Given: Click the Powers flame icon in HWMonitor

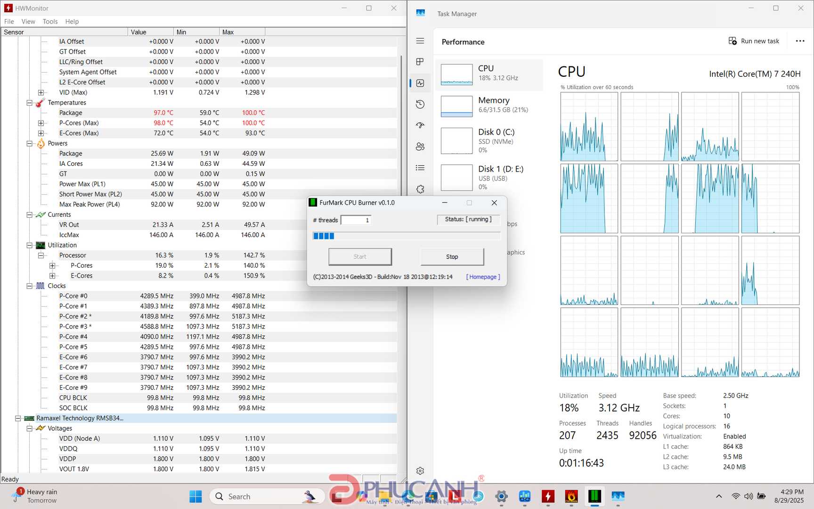Looking at the screenshot, I should 41,143.
